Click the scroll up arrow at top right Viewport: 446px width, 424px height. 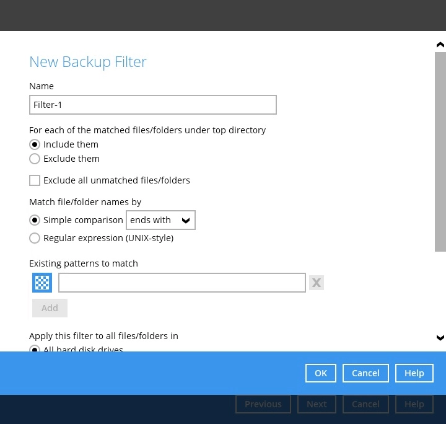[x=440, y=45]
